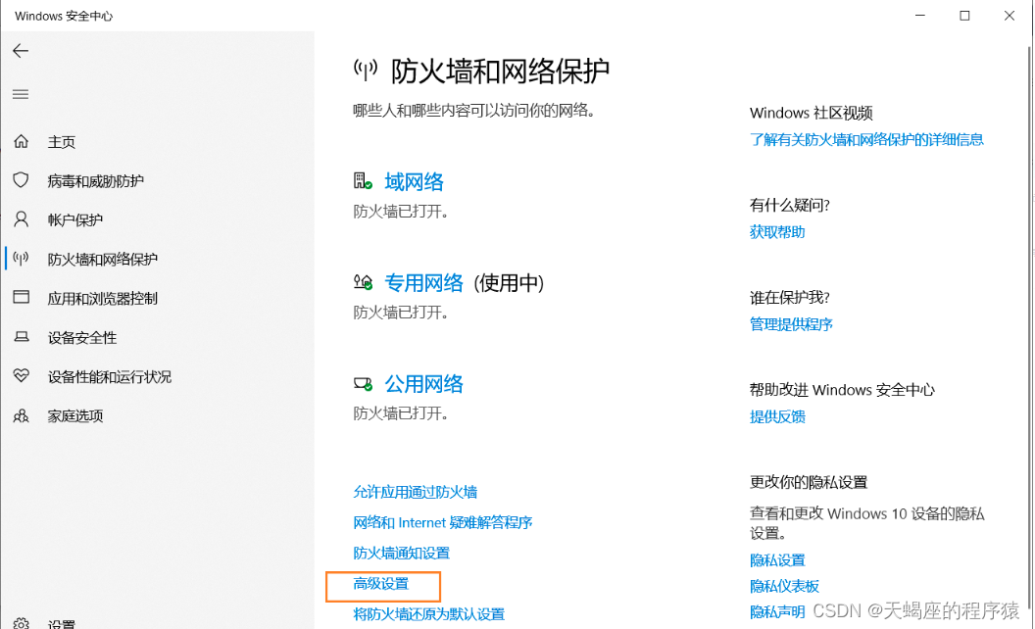Open 设置 at sidebar bottom
This screenshot has width=1035, height=629.
pos(62,624)
